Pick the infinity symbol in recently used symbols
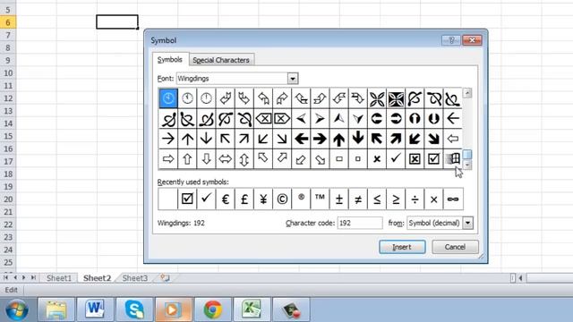Screen dimensions: 573x322 pyautogui.click(x=453, y=199)
